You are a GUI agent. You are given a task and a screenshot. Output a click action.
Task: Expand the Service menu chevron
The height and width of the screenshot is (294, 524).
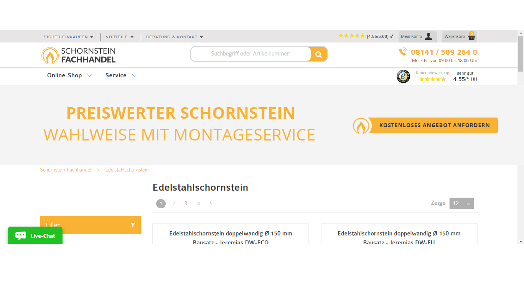134,75
